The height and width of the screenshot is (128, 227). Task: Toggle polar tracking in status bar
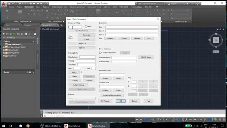(x=158, y=119)
